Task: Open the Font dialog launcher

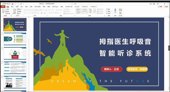Action: (47, 16)
